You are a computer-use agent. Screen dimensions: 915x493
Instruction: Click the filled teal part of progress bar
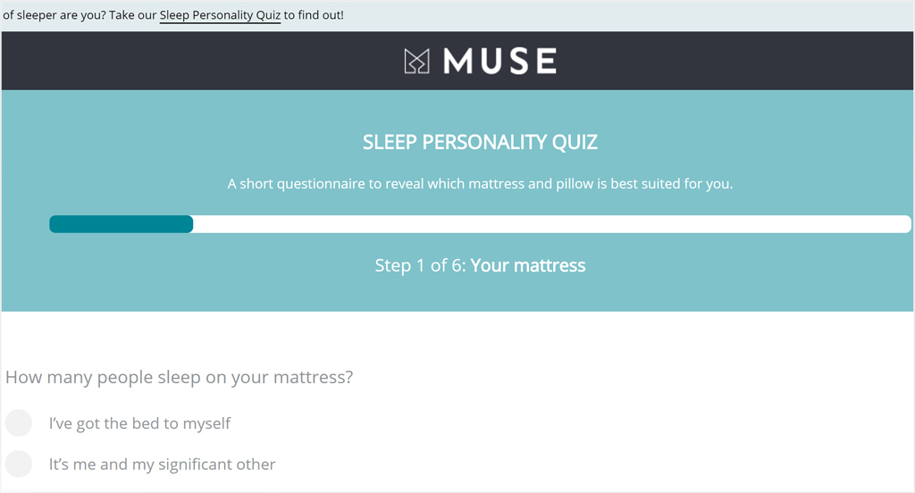point(121,224)
